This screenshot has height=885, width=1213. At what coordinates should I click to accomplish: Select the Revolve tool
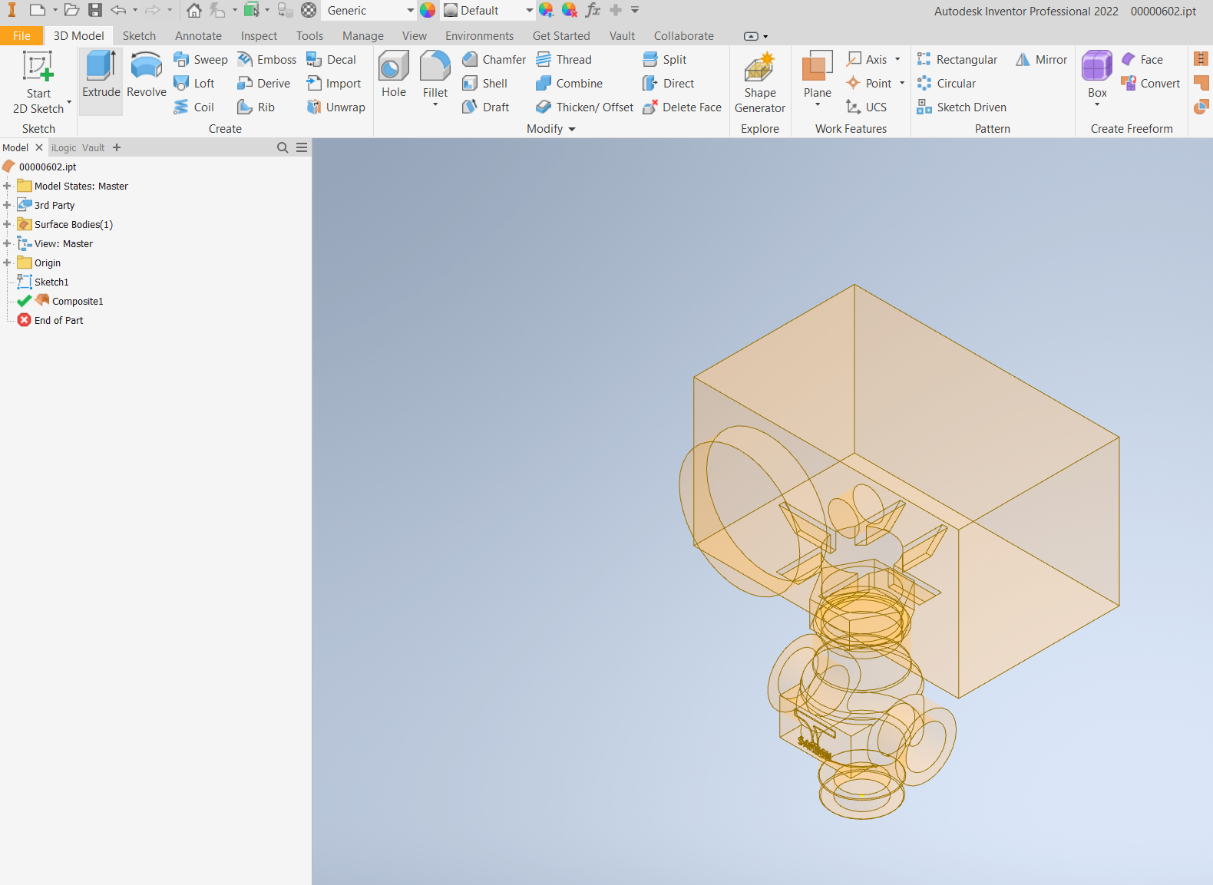pos(146,74)
